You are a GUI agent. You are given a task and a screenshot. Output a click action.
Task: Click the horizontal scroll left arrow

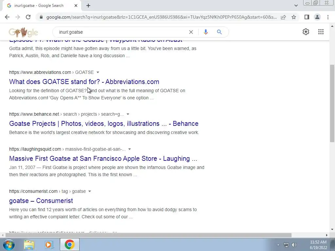2,235
